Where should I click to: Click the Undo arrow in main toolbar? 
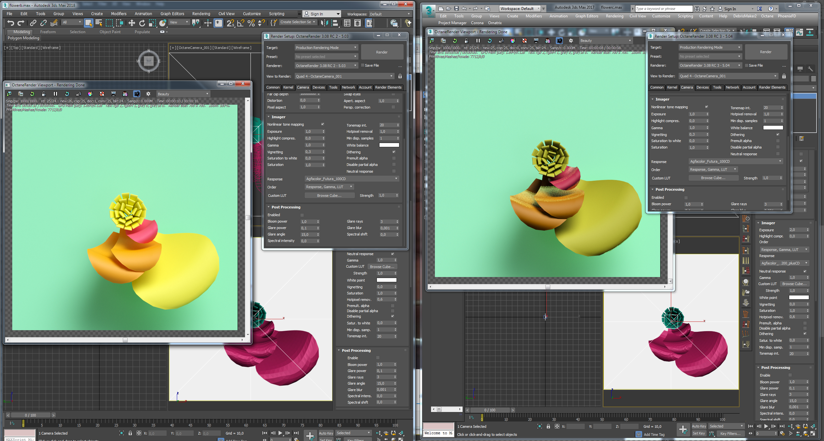click(x=11, y=23)
